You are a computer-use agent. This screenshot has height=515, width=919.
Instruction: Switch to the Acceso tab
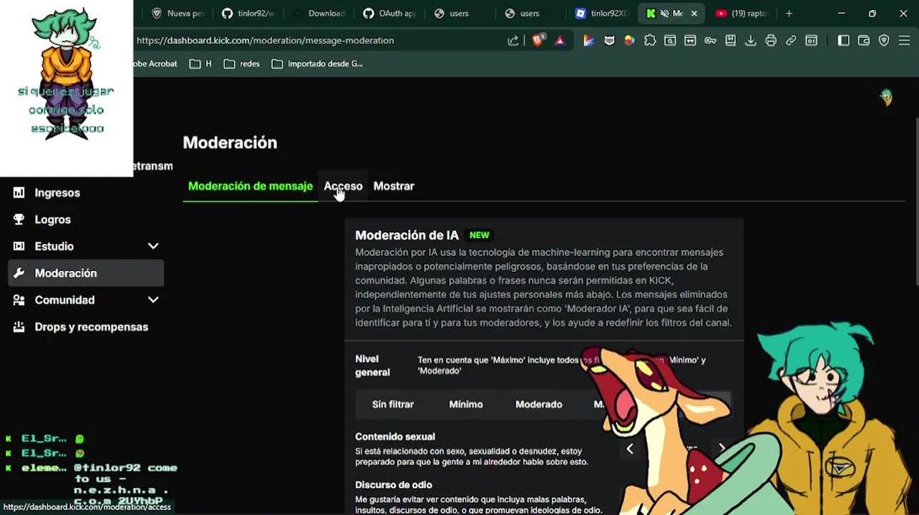coord(343,186)
